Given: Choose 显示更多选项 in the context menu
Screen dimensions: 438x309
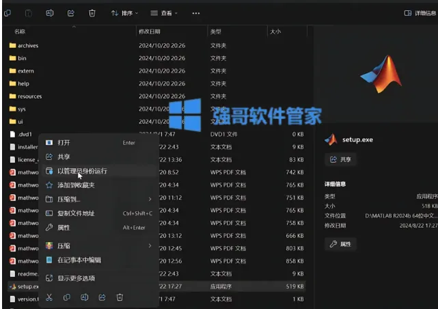Looking at the screenshot, I should (x=99, y=278).
